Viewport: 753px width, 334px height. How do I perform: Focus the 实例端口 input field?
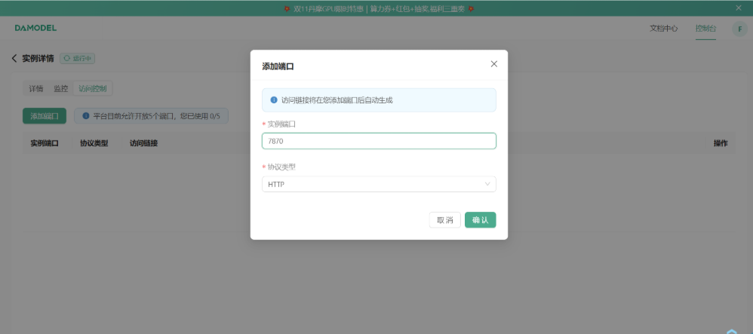(x=378, y=141)
